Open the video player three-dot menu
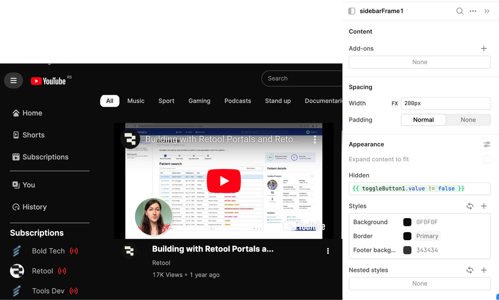 (315, 139)
